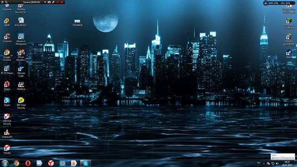Expand the recorder bar dropdown arrow
This screenshot has width=297, height=167.
point(45,2)
